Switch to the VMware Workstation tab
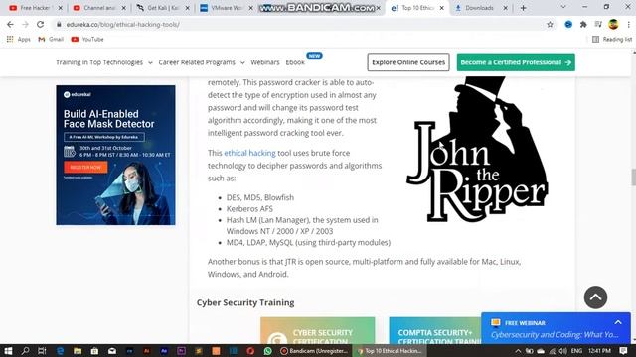The image size is (636, 357). click(x=226, y=8)
